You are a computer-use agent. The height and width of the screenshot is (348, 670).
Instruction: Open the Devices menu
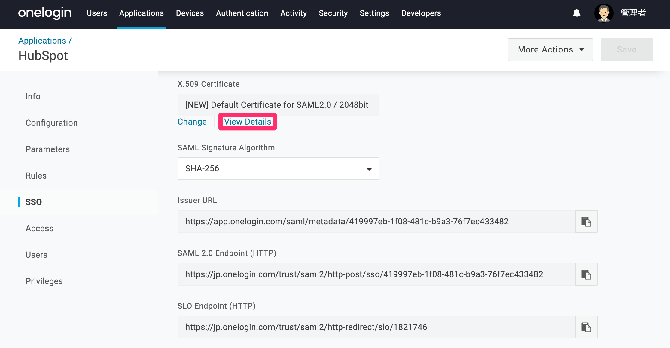click(190, 13)
